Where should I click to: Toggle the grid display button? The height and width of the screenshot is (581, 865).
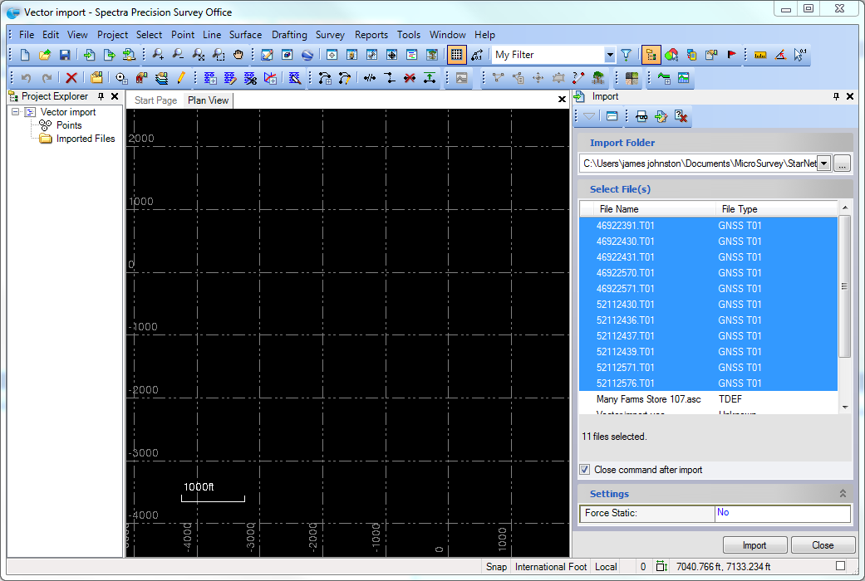click(455, 56)
